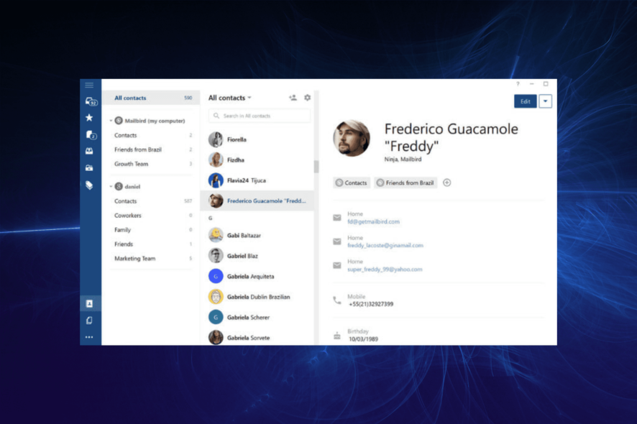Image resolution: width=637 pixels, height=424 pixels.
Task: Click the Contacts group tag chip
Action: [352, 183]
